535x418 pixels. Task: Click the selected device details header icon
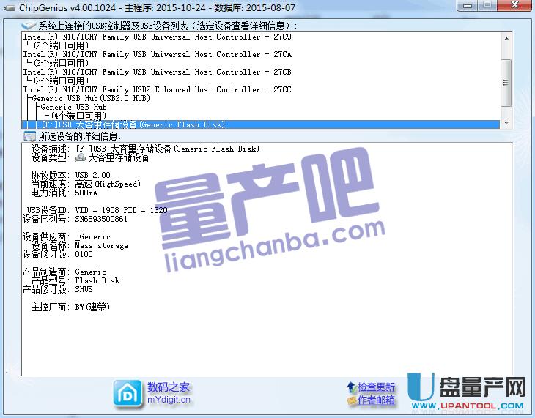29,136
